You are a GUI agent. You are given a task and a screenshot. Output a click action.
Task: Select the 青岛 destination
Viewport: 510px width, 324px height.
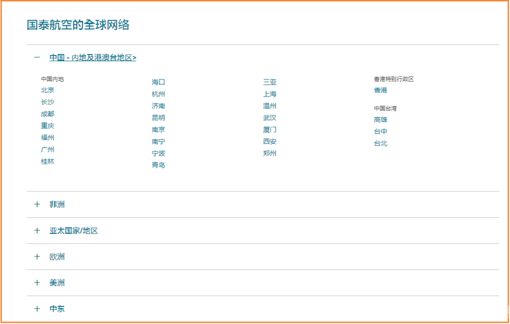[x=158, y=165]
